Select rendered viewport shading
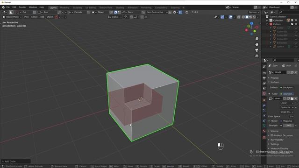This screenshot has width=299, height=168. tap(254, 17)
